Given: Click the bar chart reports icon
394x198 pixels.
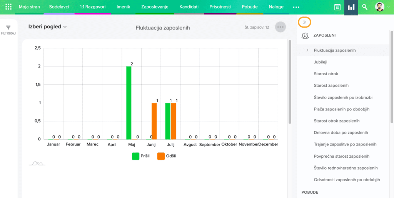Looking at the screenshot, I should (351, 7).
